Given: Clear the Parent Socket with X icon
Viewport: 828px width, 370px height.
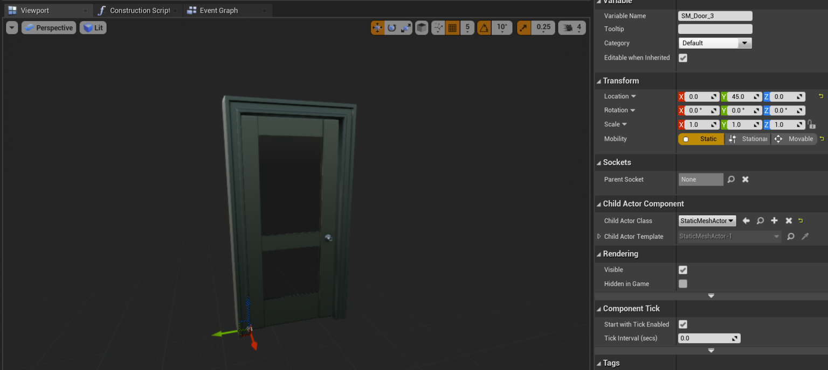Looking at the screenshot, I should pos(746,180).
